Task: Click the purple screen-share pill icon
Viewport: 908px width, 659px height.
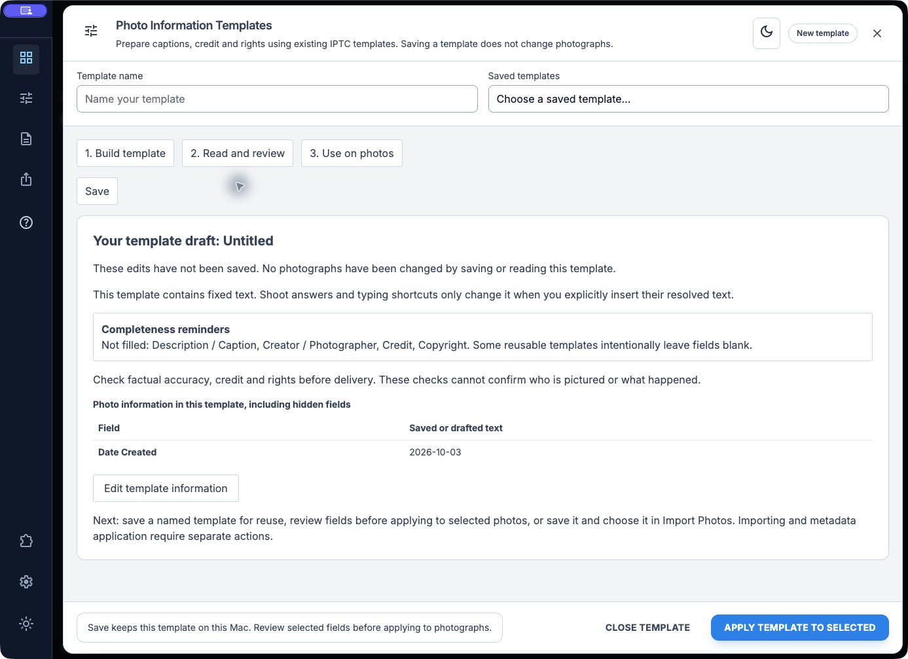Action: click(x=26, y=10)
